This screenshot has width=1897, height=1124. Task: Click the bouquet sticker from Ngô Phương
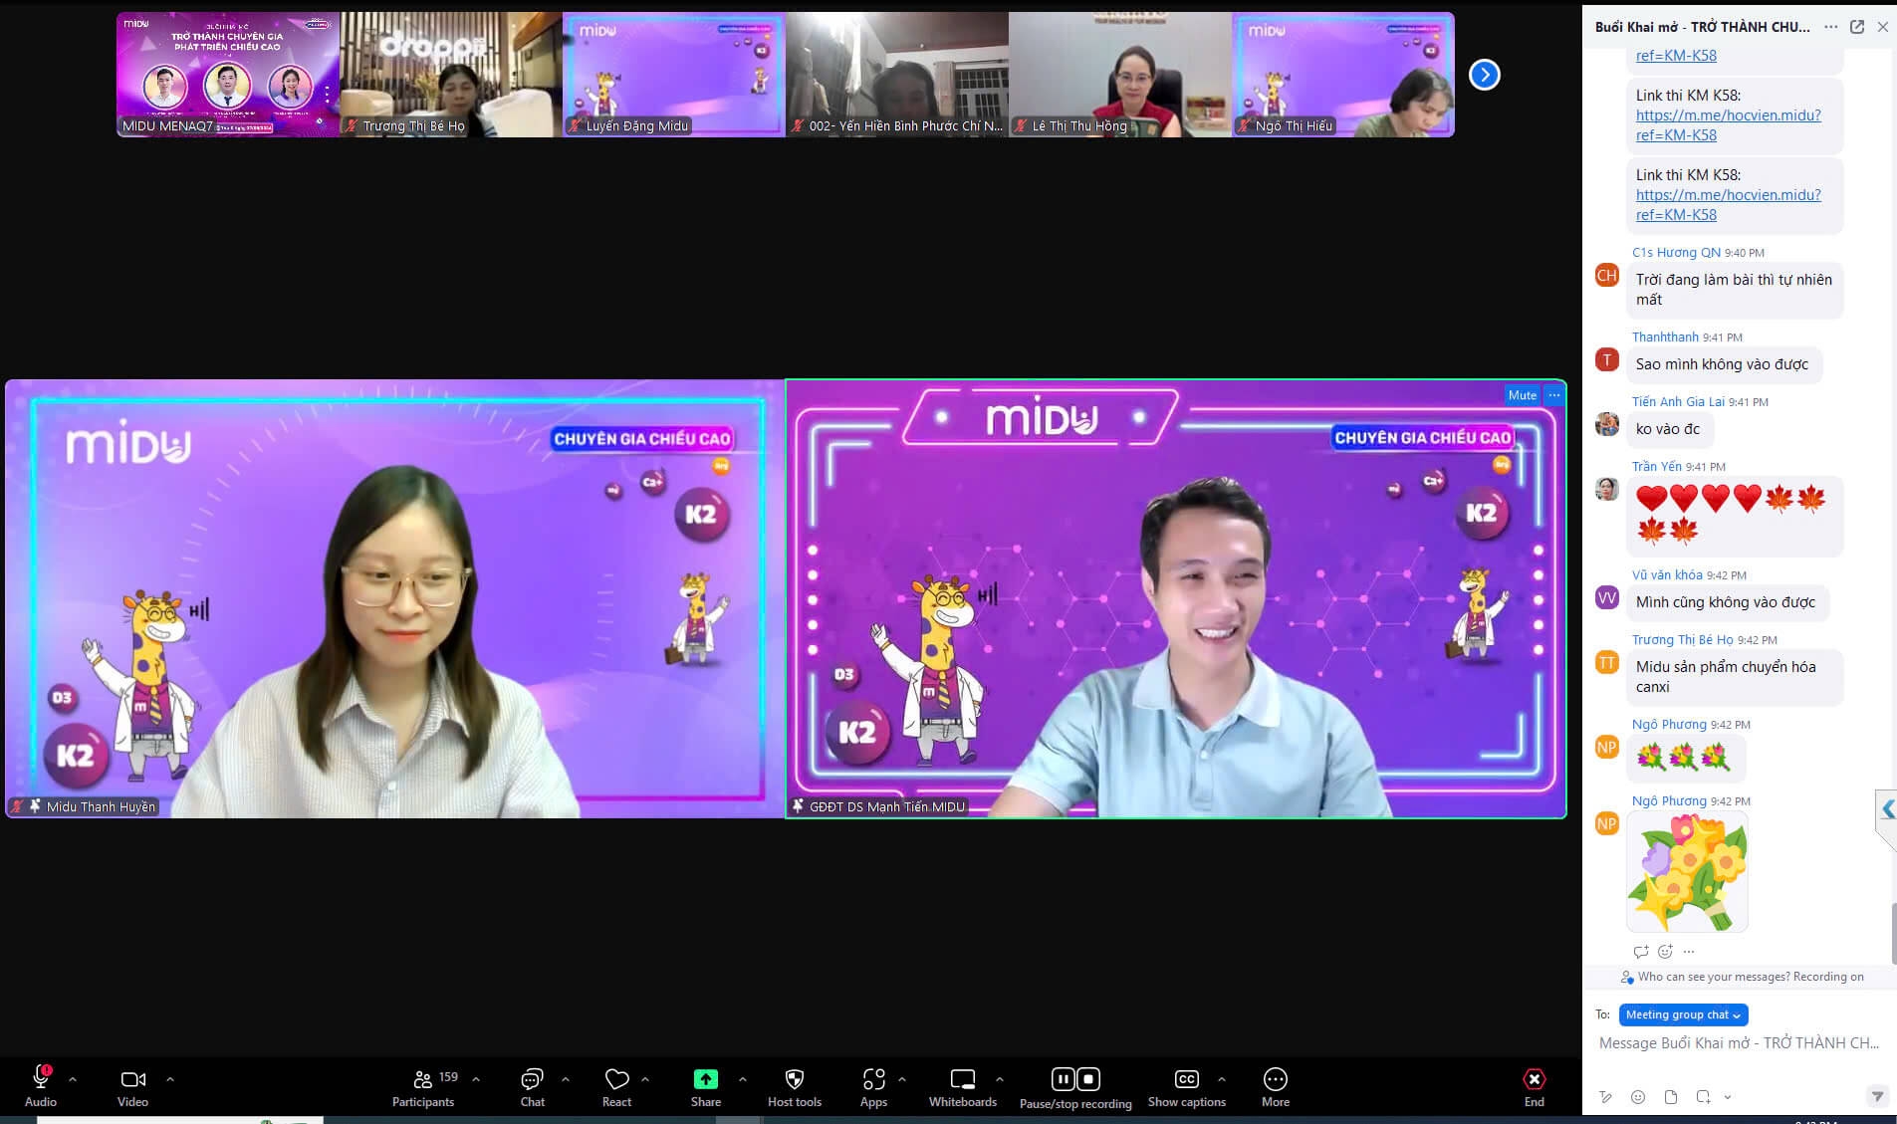click(1687, 873)
